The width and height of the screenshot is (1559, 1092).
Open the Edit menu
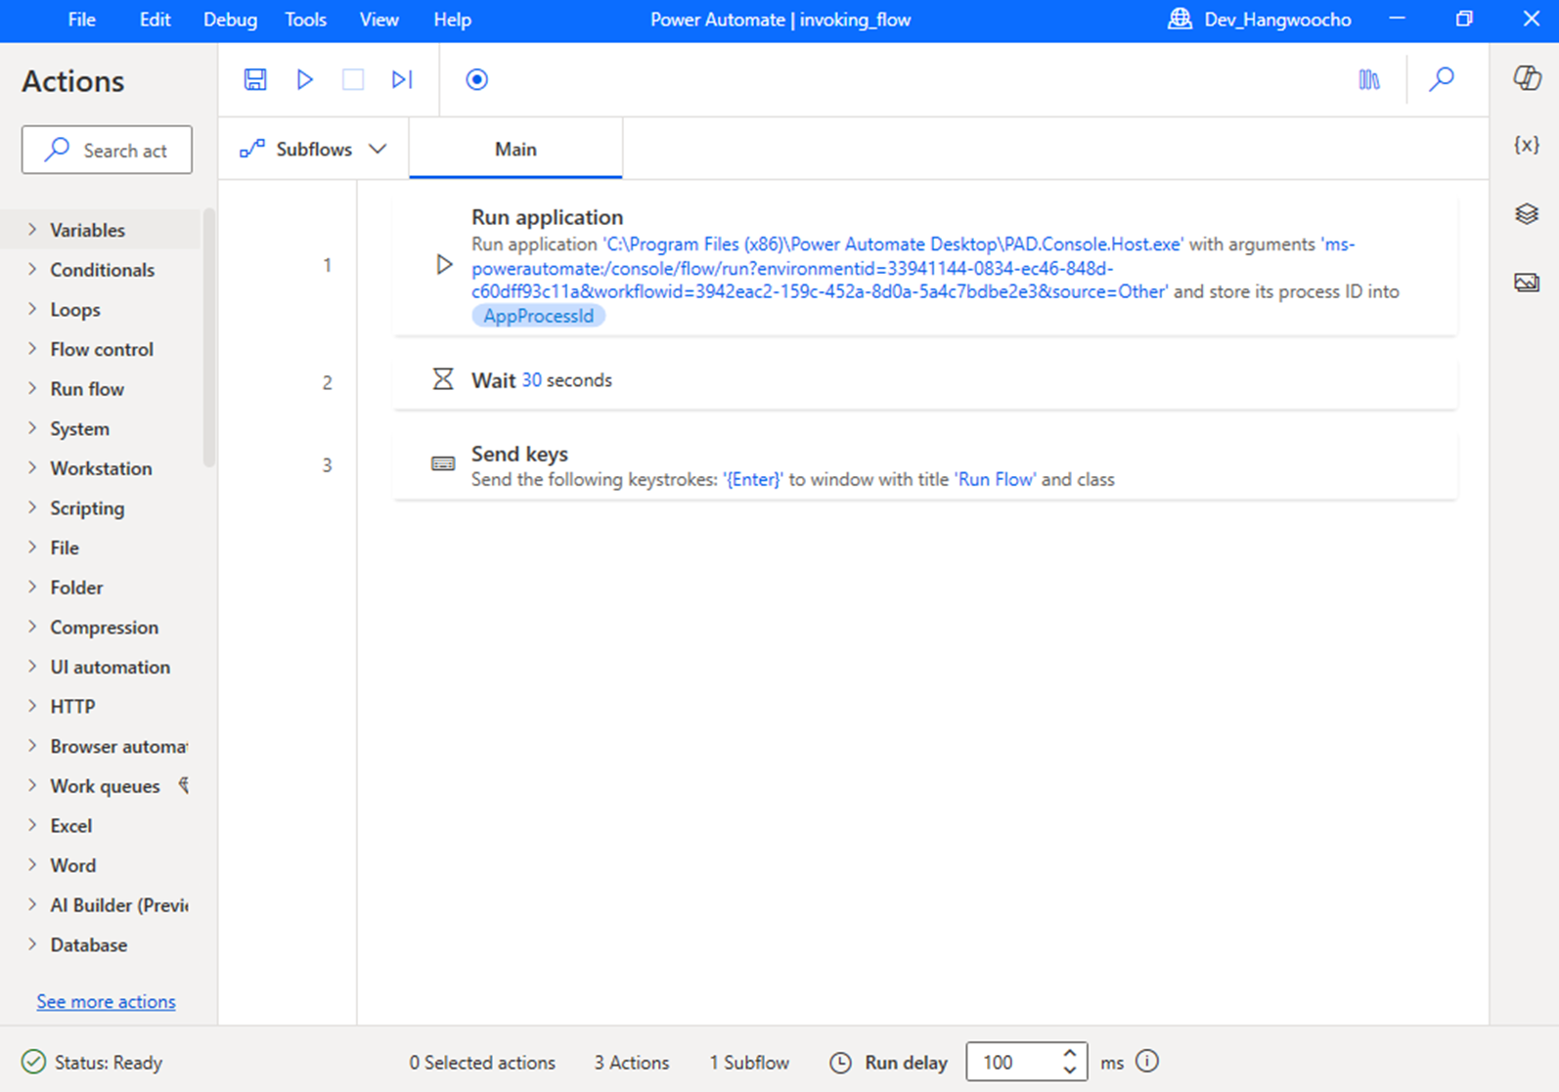(x=155, y=20)
